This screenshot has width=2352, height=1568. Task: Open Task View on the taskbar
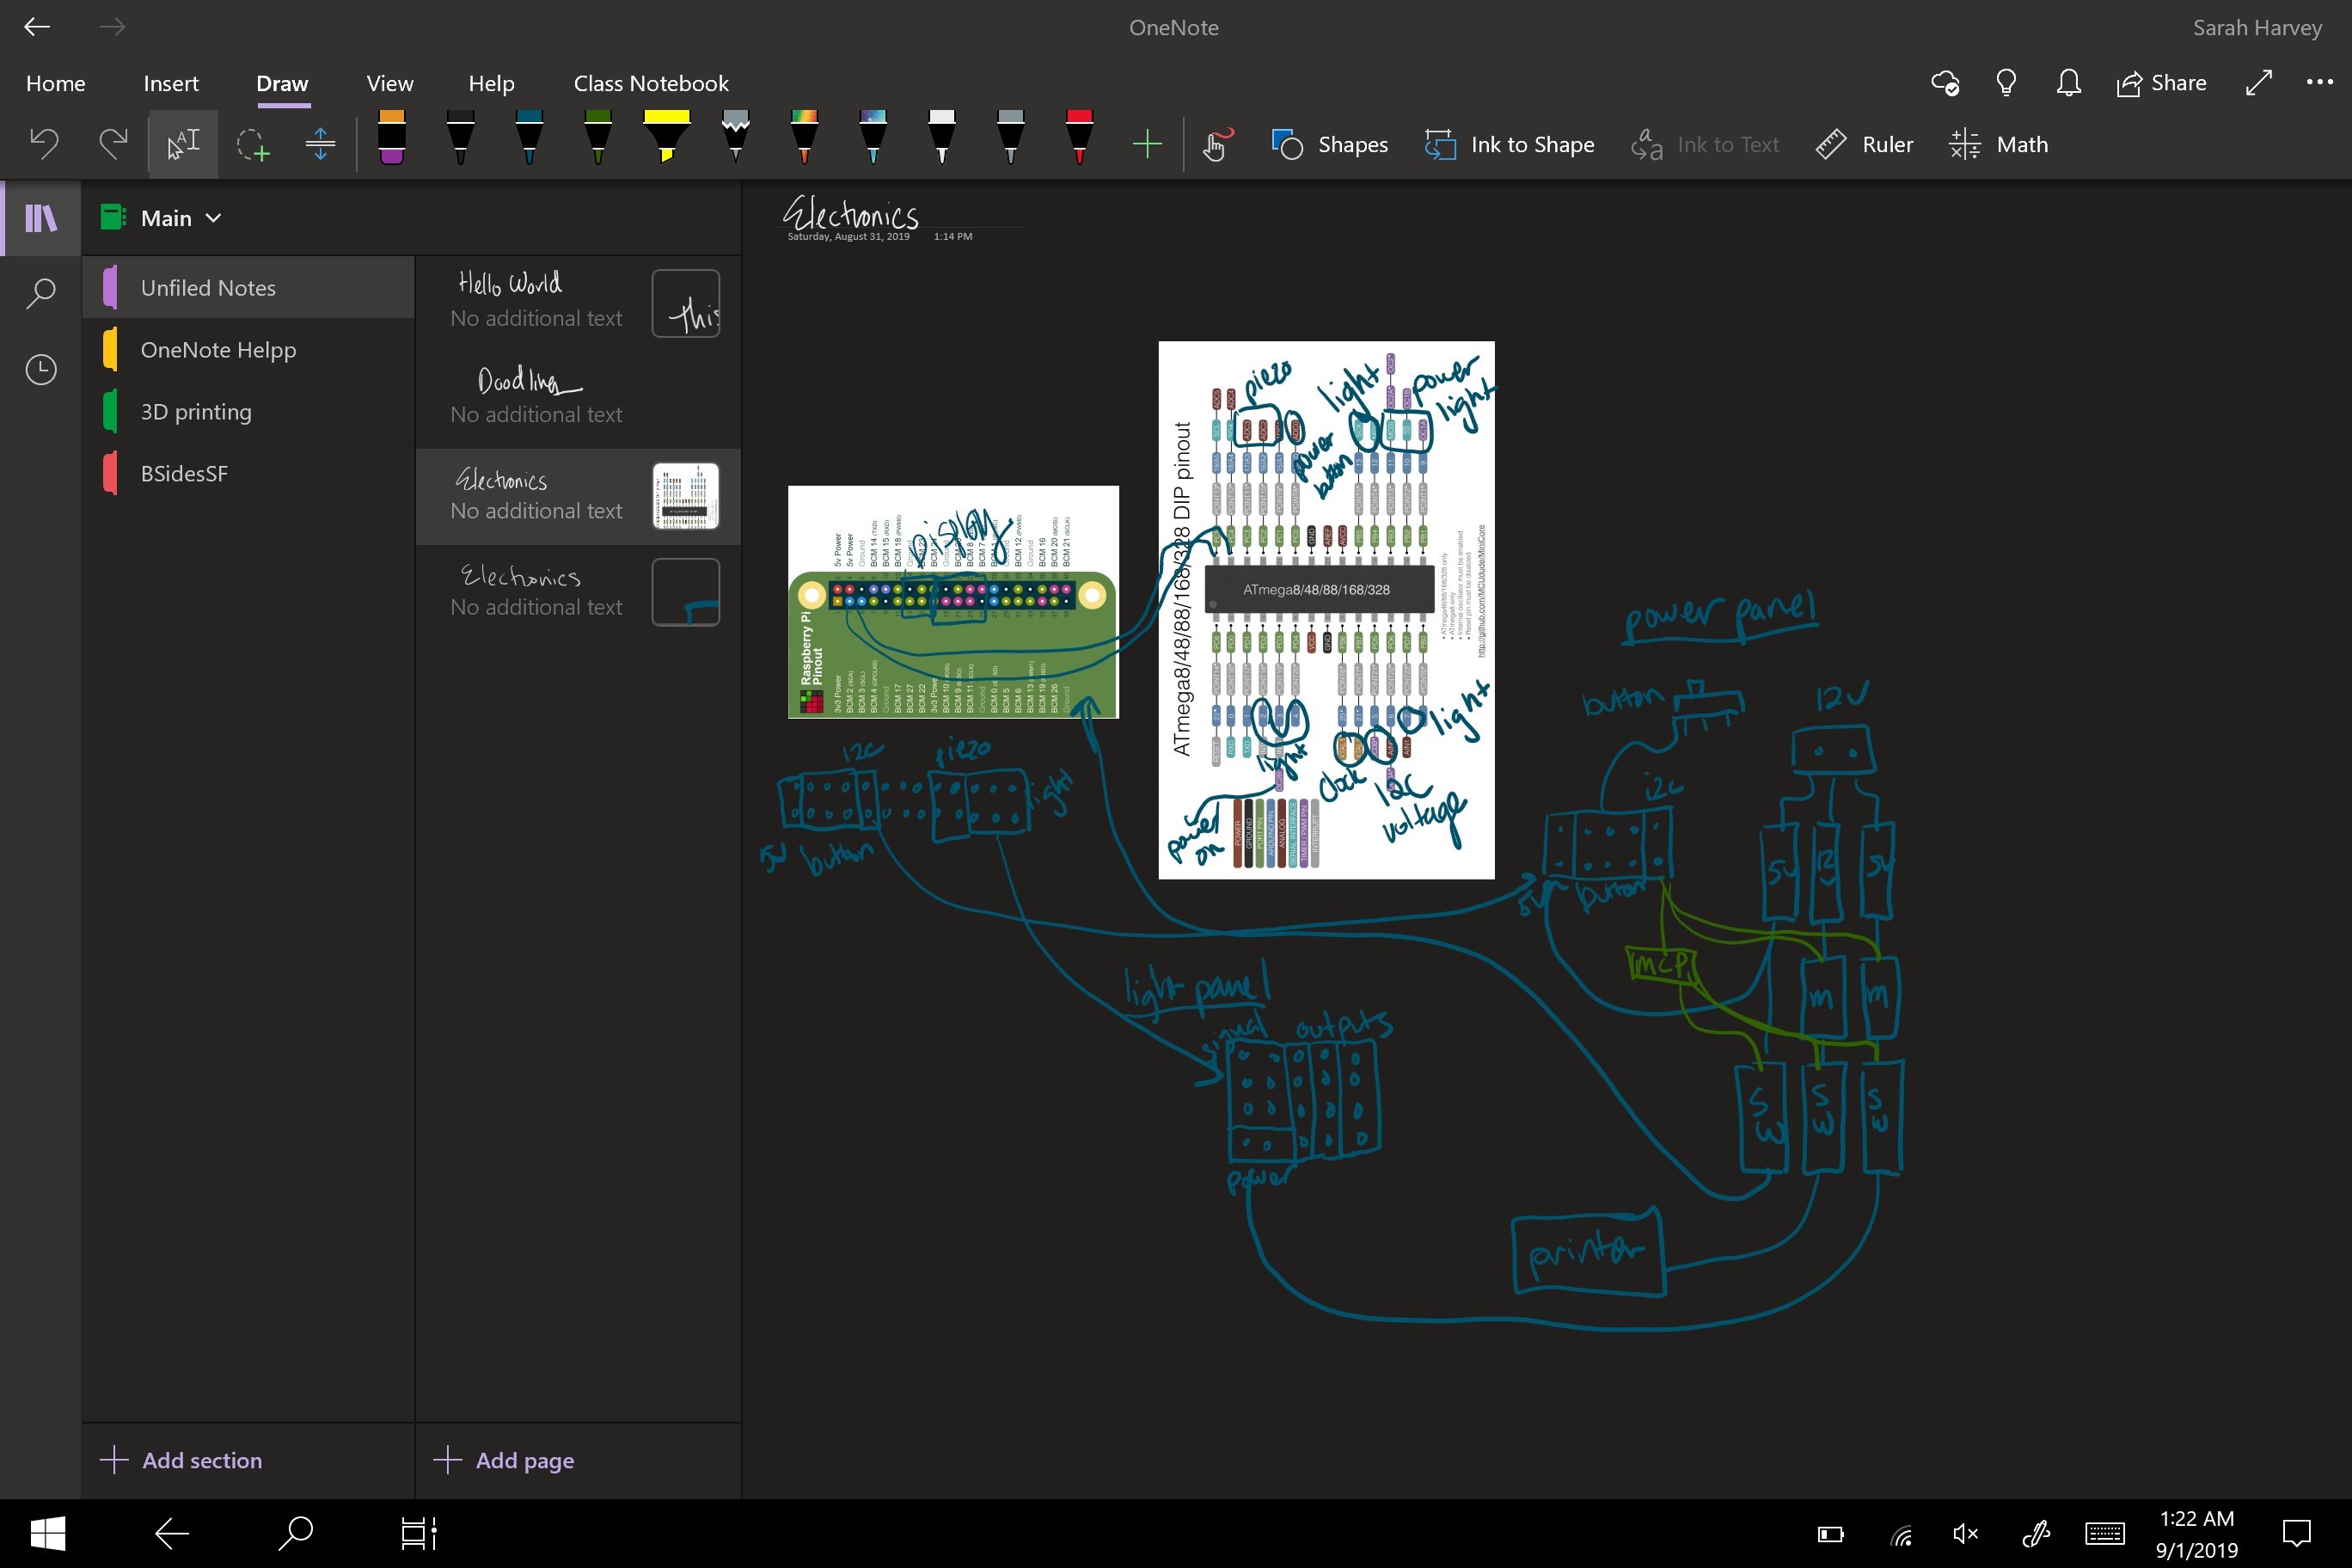coord(419,1532)
